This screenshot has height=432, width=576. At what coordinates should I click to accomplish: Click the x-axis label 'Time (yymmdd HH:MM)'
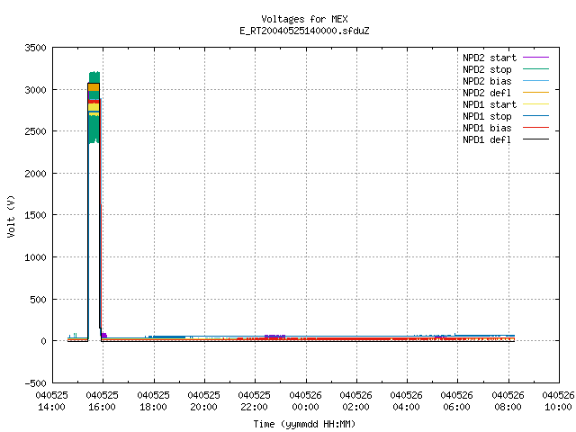[304, 424]
